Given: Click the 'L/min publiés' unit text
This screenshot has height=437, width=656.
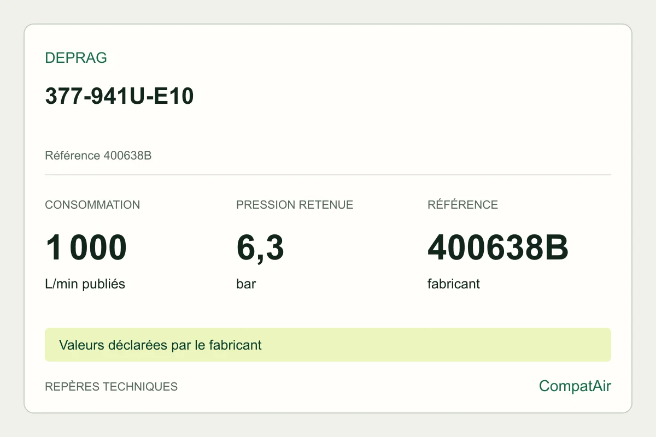Looking at the screenshot, I should 85,284.
